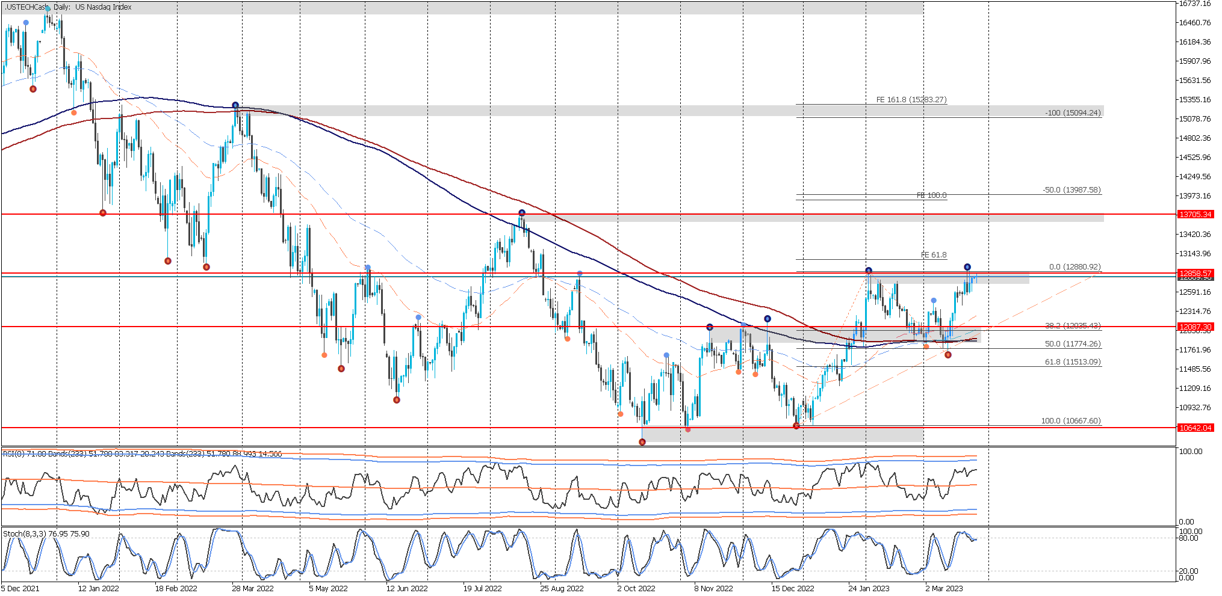
Task: Click the 100.0 (10667.60) retracement label
Action: click(1070, 421)
